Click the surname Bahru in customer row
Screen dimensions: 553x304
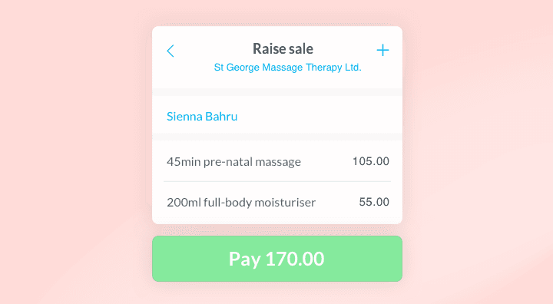click(x=221, y=117)
